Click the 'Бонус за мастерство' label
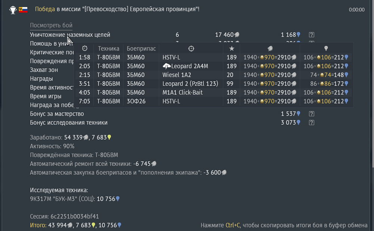This screenshot has height=231, width=374. [x=57, y=114]
